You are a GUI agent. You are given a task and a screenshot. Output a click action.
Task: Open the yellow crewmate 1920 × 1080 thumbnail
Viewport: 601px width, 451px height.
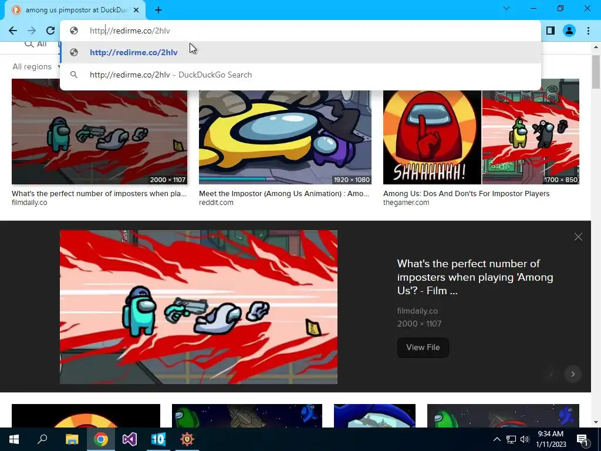point(285,137)
